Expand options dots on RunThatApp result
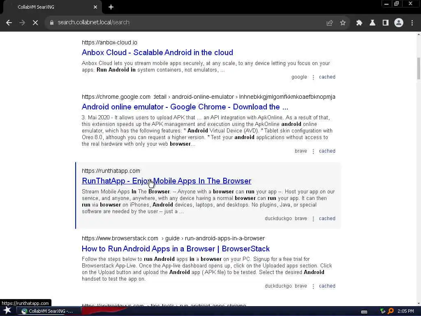The height and width of the screenshot is (316, 421). point(313,219)
